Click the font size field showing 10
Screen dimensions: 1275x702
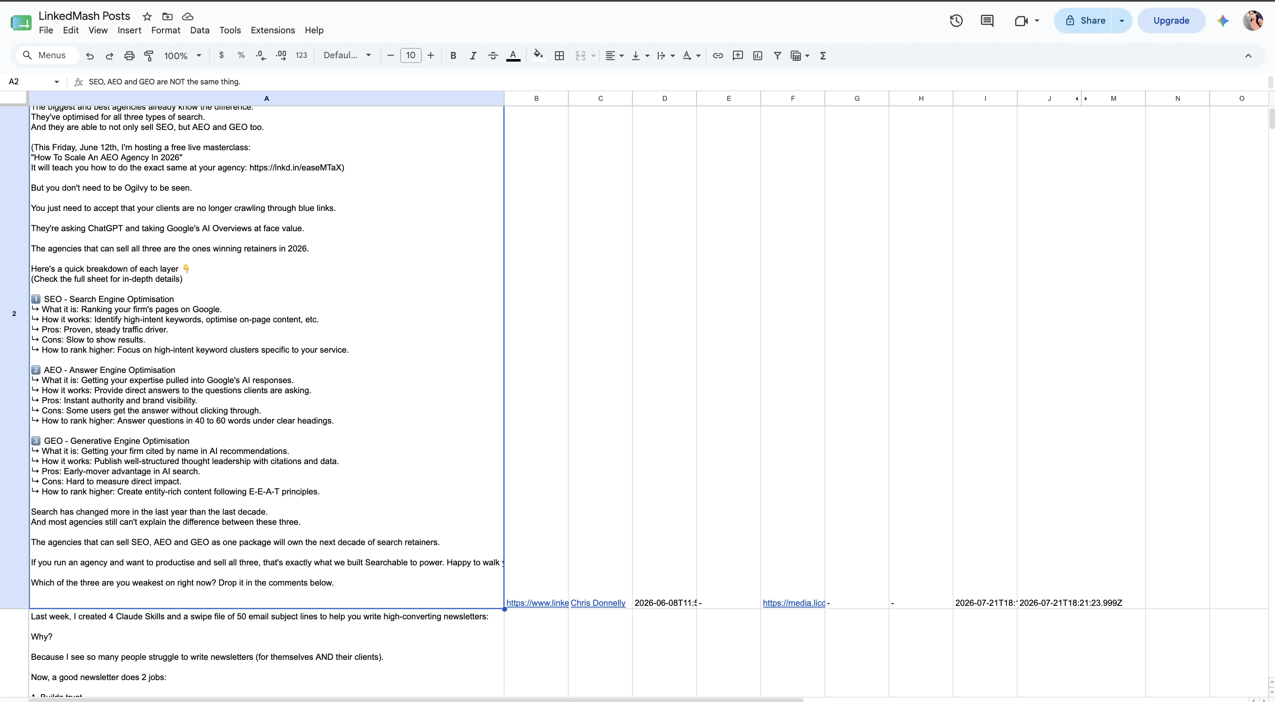(411, 55)
